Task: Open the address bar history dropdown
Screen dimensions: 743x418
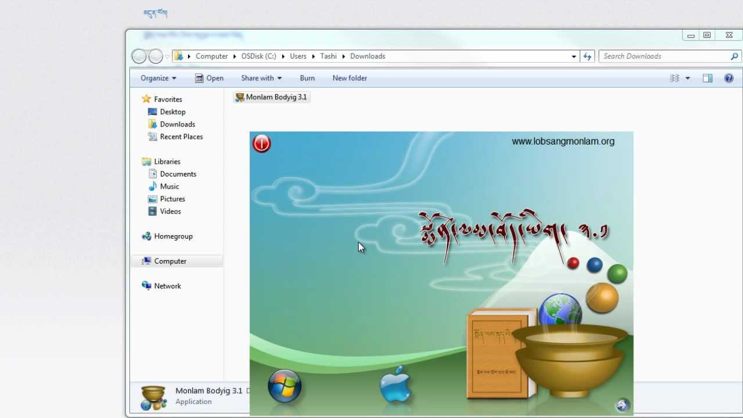Action: click(574, 56)
